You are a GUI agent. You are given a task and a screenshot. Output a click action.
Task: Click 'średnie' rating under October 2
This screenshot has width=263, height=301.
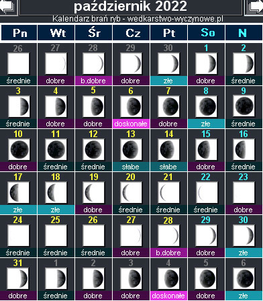244,81
